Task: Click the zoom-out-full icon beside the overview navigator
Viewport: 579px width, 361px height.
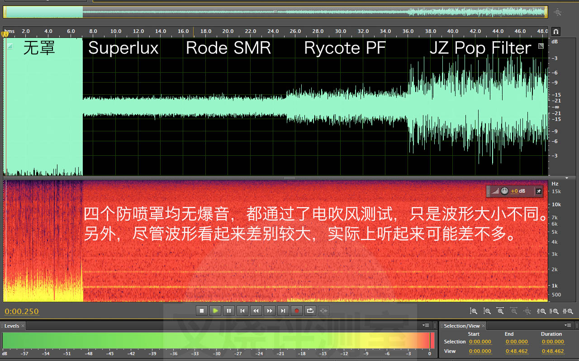Action: 558,13
